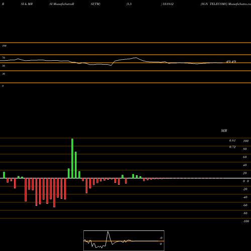This screenshot has height=251, width=251.
Task: Open the mini overview chart thumbnail at bottom
Action: (124, 240)
